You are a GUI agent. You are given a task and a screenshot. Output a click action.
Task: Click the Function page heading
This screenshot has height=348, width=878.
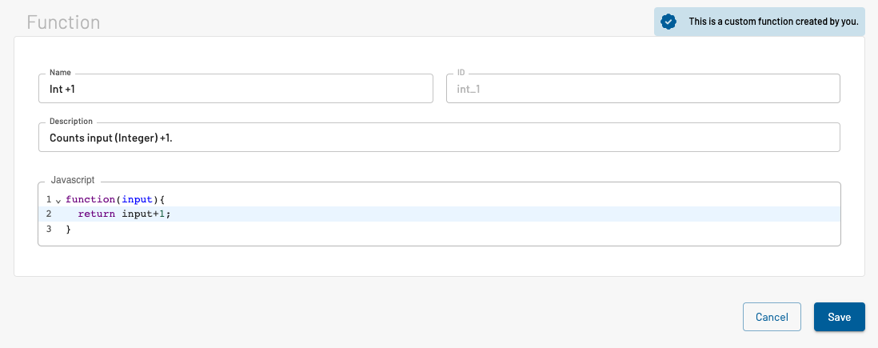coord(63,22)
